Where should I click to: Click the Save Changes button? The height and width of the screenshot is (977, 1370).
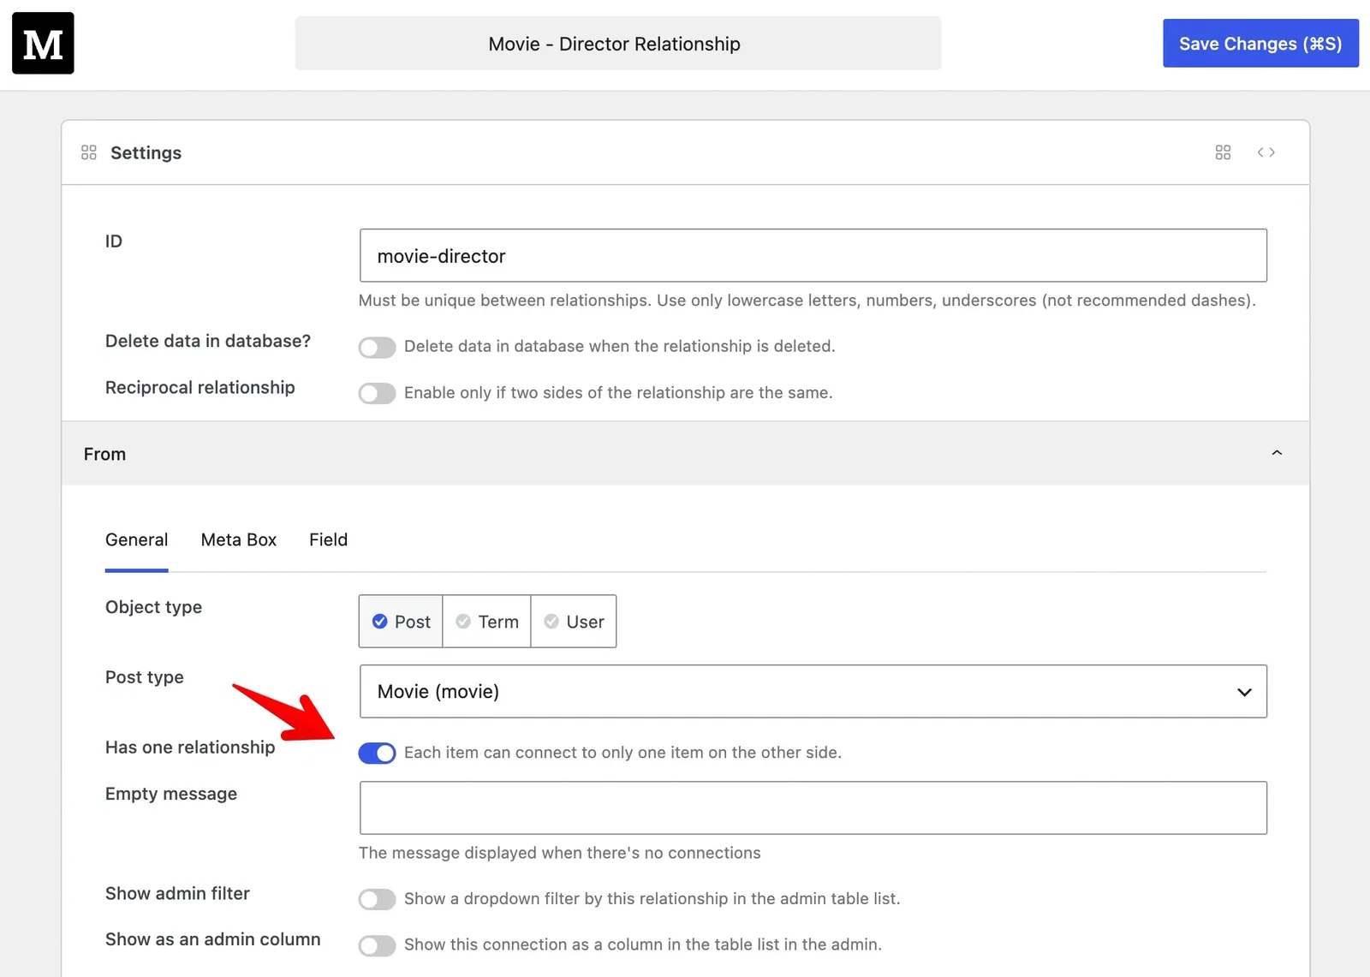tap(1260, 43)
